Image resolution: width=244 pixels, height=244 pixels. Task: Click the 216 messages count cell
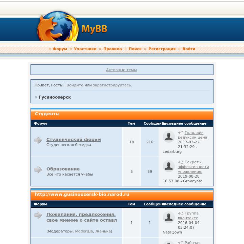[150, 142]
